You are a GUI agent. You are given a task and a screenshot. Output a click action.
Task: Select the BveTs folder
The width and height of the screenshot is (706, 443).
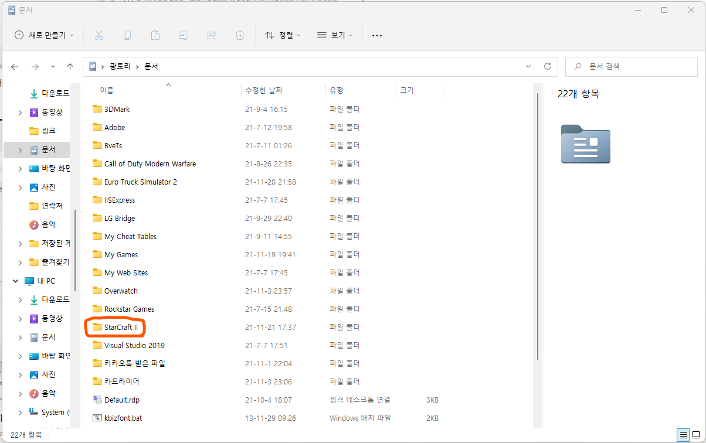tap(107, 145)
